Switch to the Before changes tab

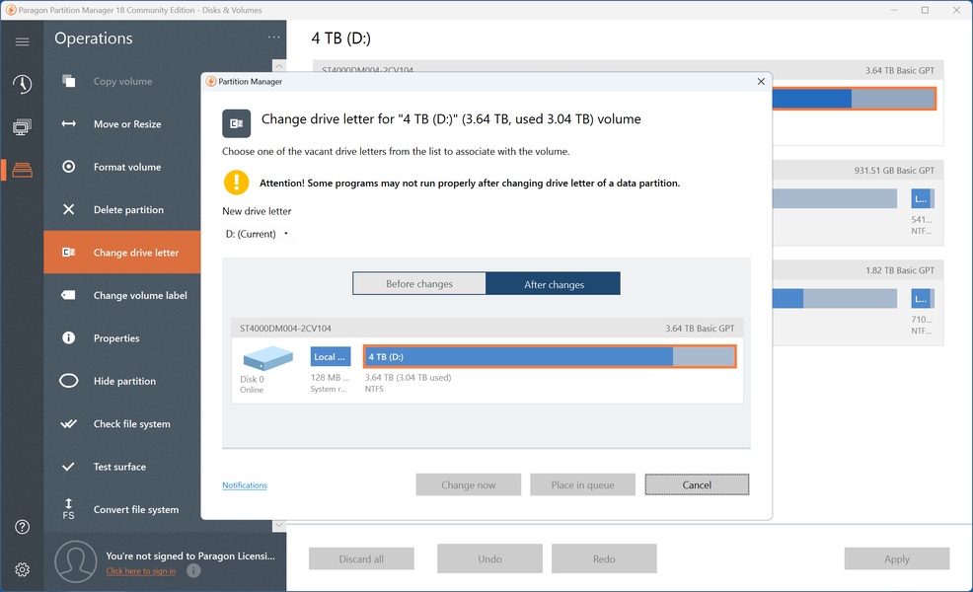pyautogui.click(x=419, y=284)
